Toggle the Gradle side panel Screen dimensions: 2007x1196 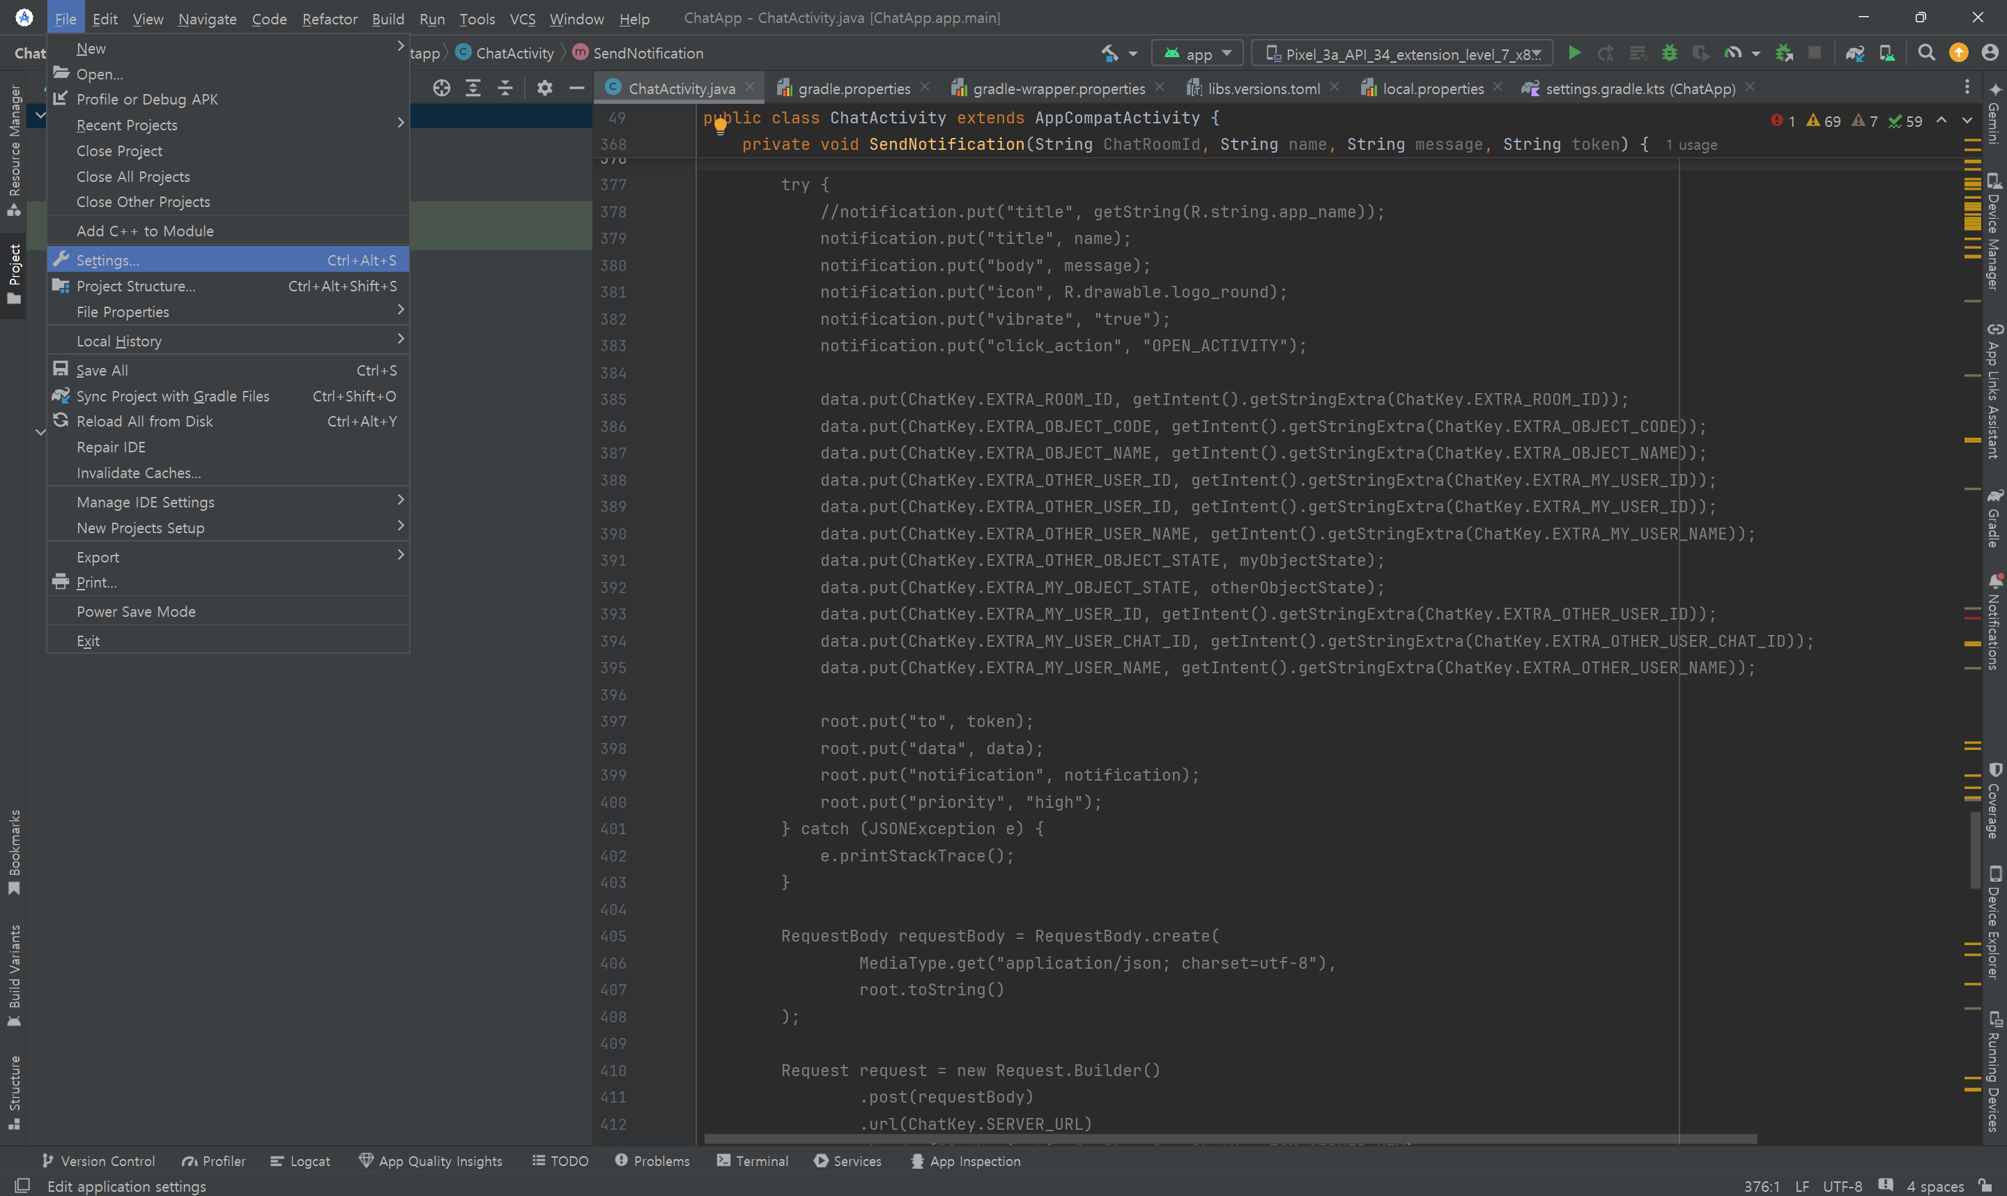(x=1993, y=519)
